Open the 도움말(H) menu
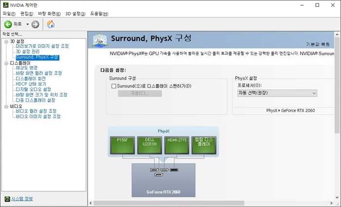341x207 pixels. (99, 14)
